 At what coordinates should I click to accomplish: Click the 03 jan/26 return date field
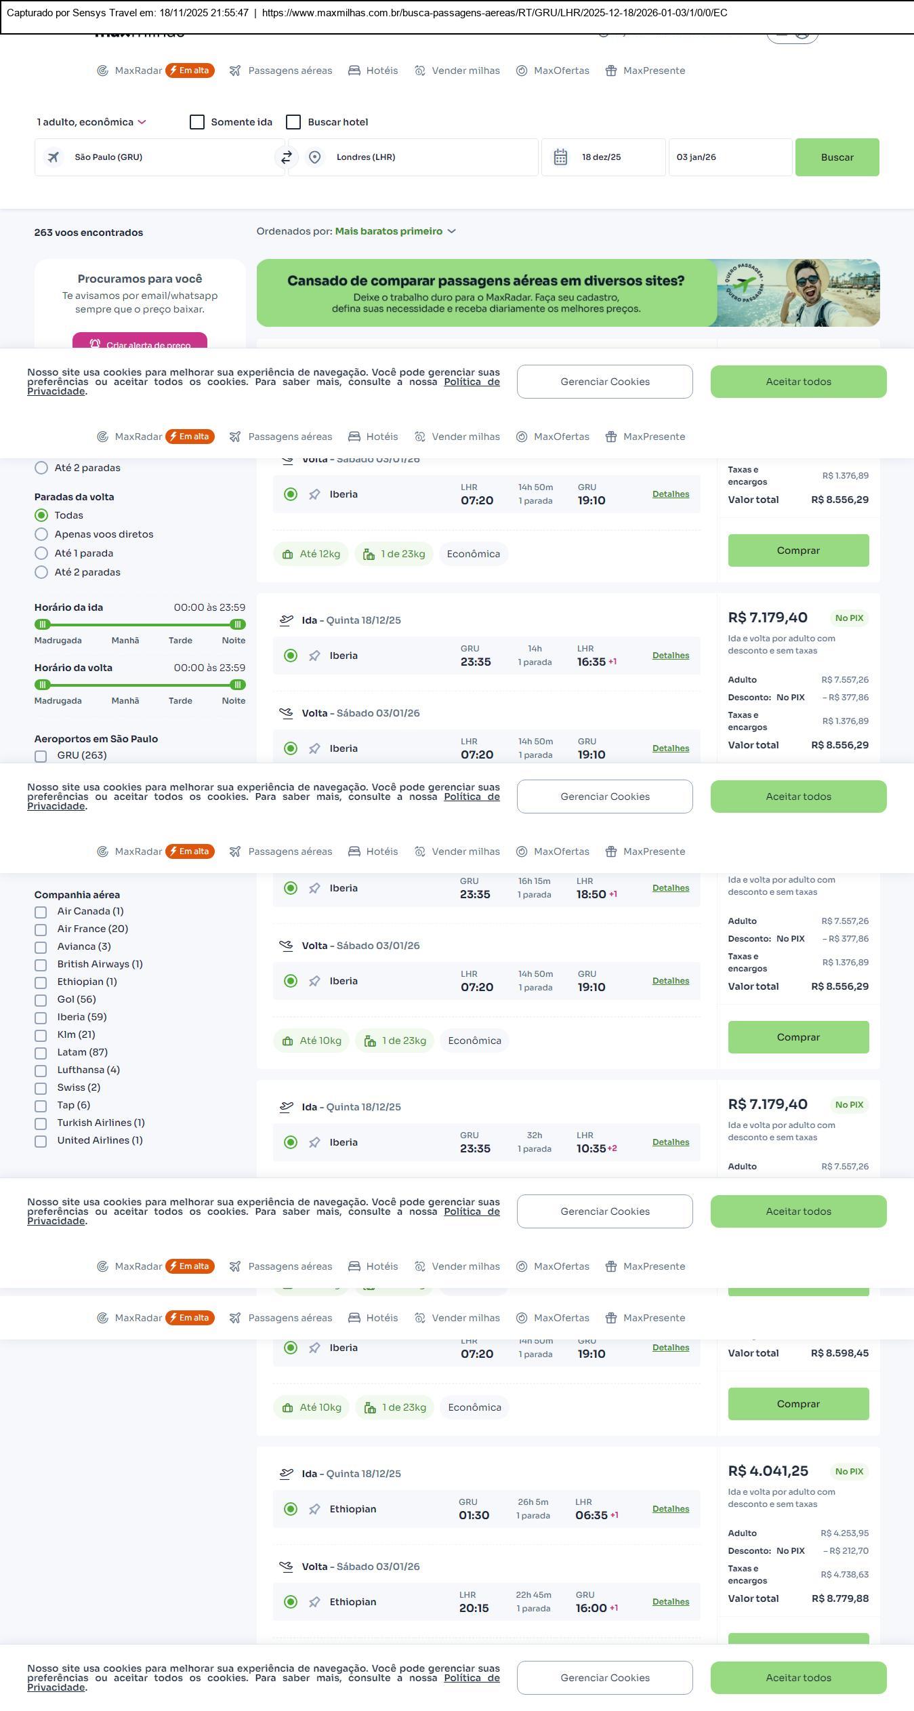click(730, 157)
